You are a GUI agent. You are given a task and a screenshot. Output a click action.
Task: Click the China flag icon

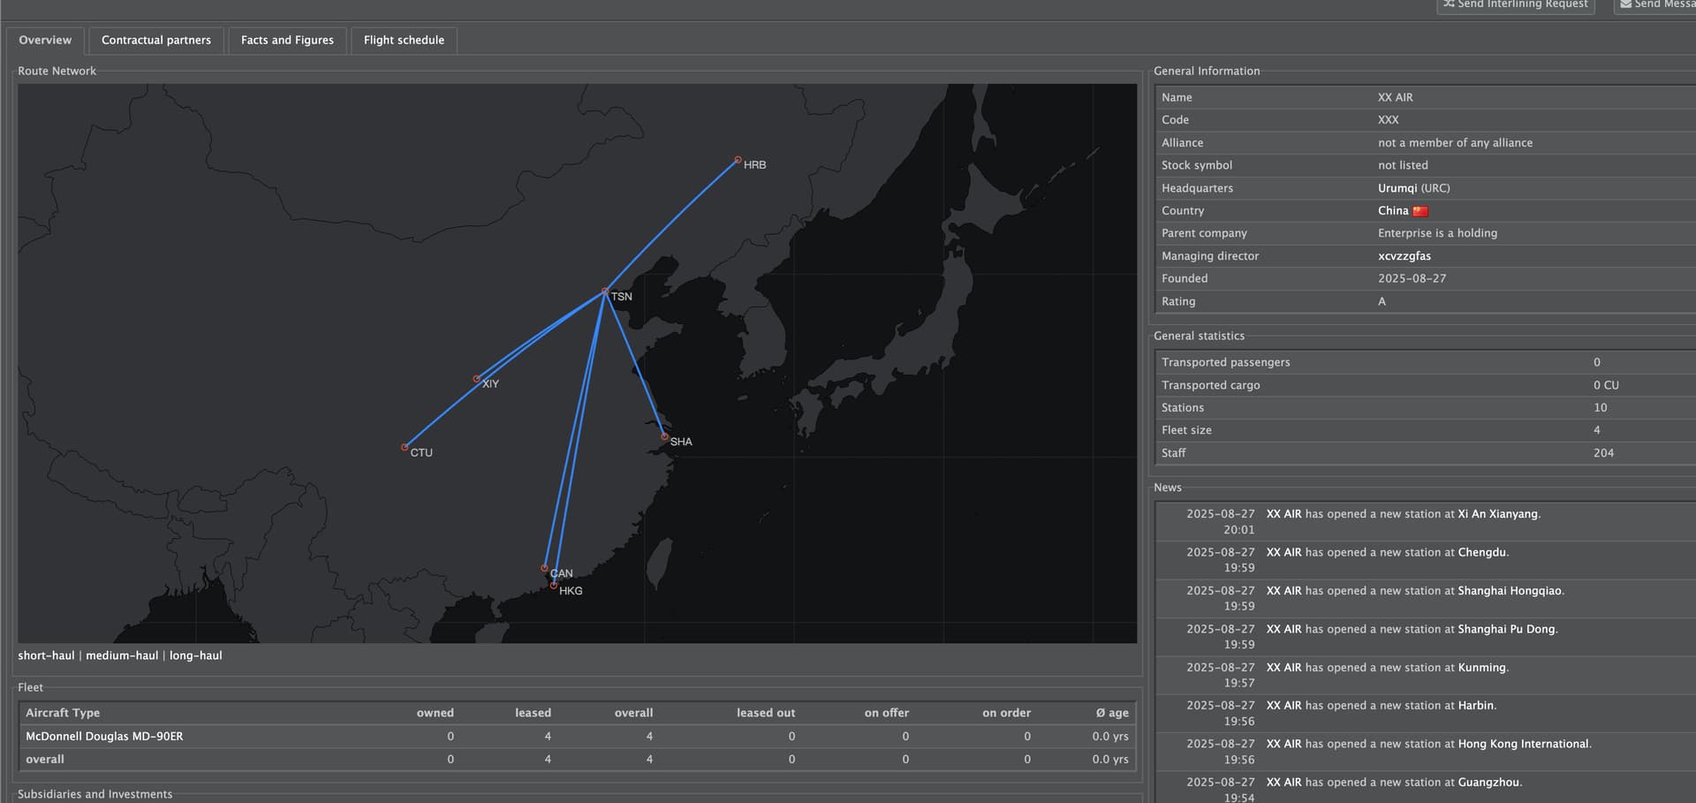(1420, 211)
